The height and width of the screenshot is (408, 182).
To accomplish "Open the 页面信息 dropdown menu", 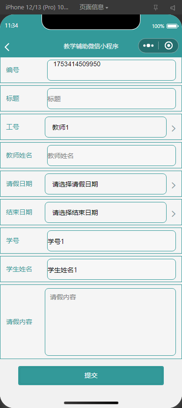I will click(x=94, y=7).
